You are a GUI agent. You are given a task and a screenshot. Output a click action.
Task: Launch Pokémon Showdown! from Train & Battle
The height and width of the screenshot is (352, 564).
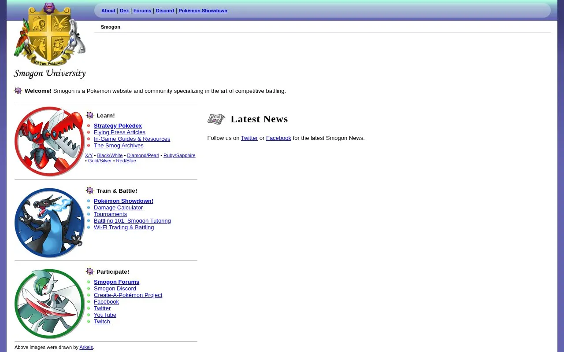[123, 201]
